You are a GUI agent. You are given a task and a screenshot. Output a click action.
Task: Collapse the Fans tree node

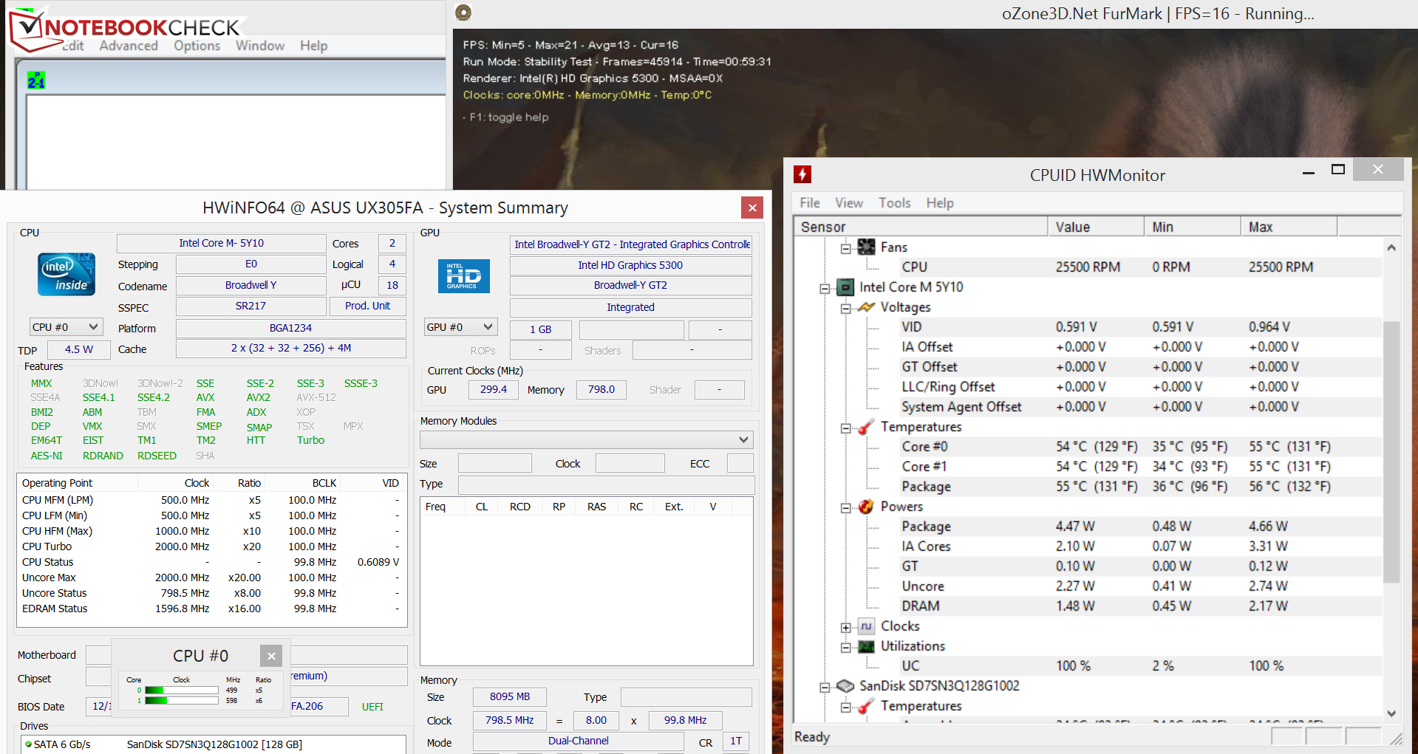(x=845, y=248)
